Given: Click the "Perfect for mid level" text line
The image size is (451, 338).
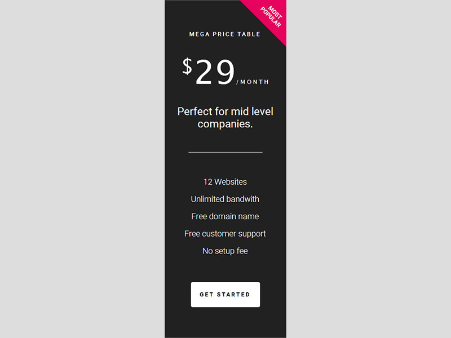Looking at the screenshot, I should point(225,112).
